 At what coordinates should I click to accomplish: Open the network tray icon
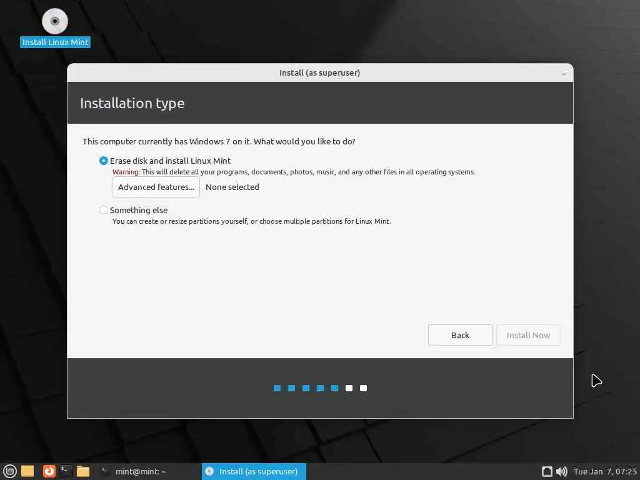point(547,471)
